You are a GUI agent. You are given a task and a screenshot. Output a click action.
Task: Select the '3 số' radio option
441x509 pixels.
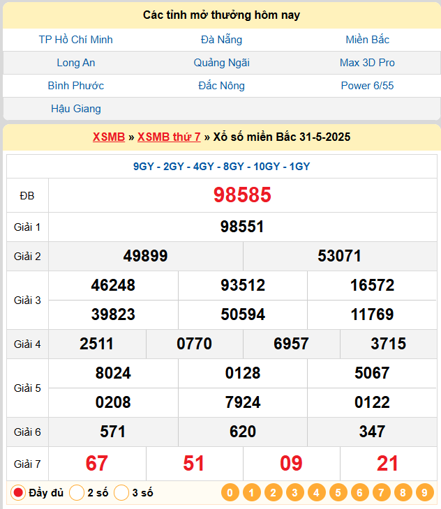[121, 492]
